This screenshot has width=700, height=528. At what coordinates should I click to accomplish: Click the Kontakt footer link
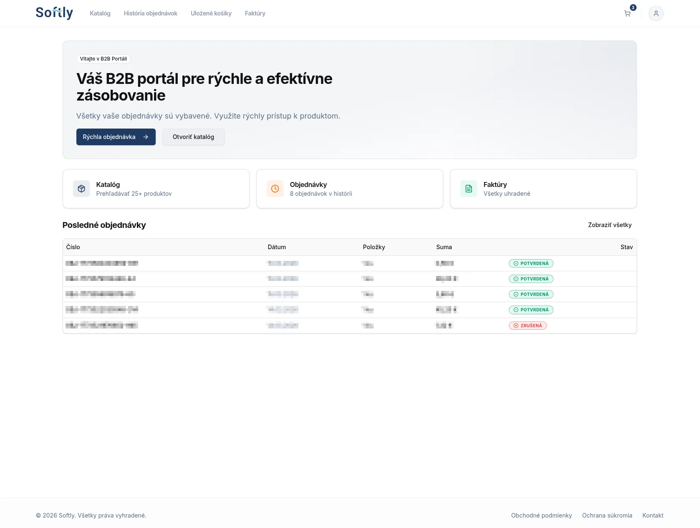[x=653, y=515]
